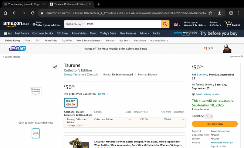Image resolution: width=244 pixels, height=148 pixels.
Task: Open the 'DVD & Blu-ray' search category dropdown
Action: point(75,24)
